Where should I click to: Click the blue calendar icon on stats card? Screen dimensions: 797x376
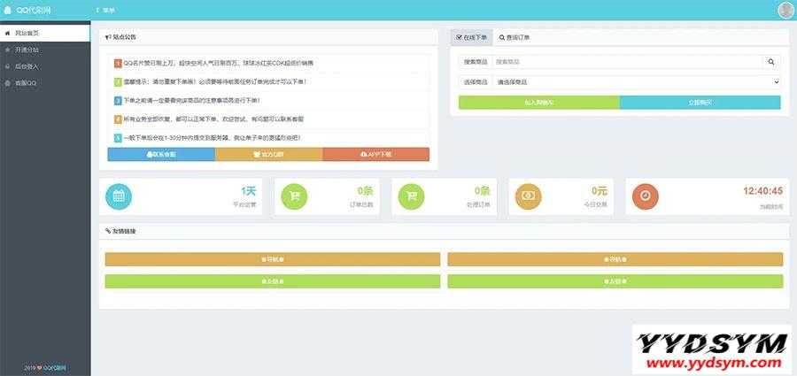118,196
